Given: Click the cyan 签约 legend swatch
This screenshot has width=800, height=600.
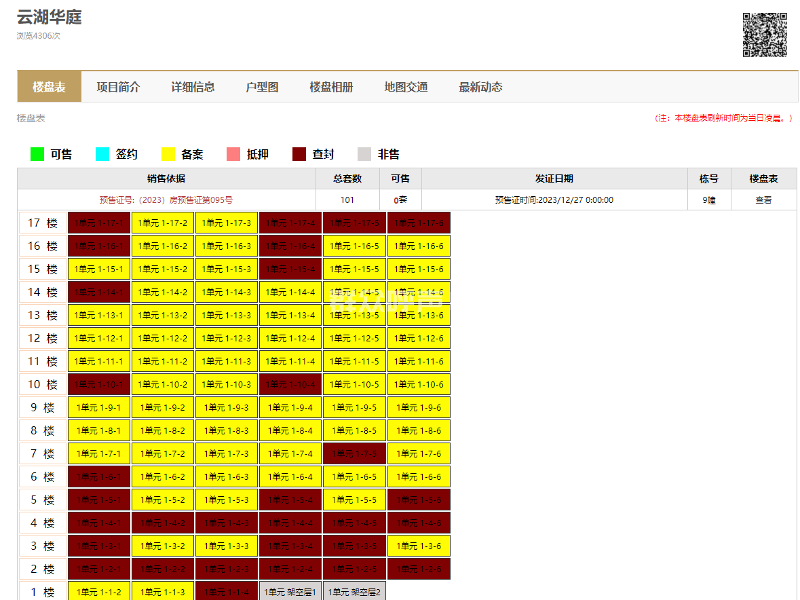Looking at the screenshot, I should point(102,154).
